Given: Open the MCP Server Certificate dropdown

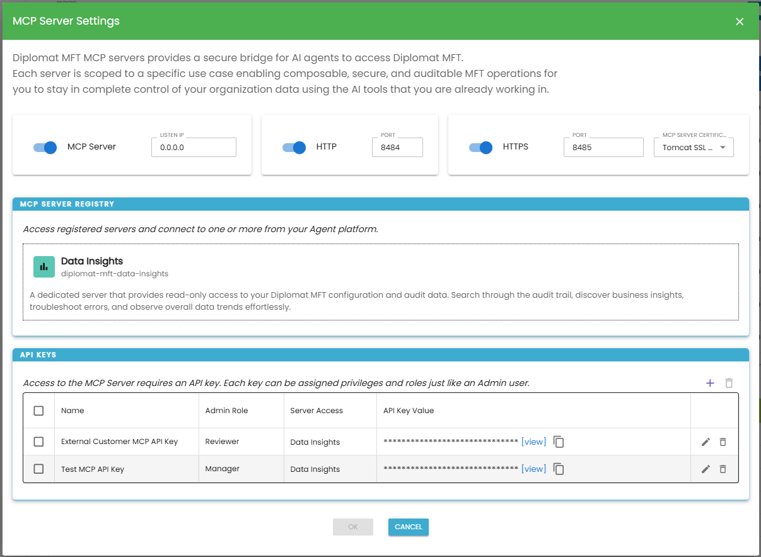Looking at the screenshot, I should point(694,147).
